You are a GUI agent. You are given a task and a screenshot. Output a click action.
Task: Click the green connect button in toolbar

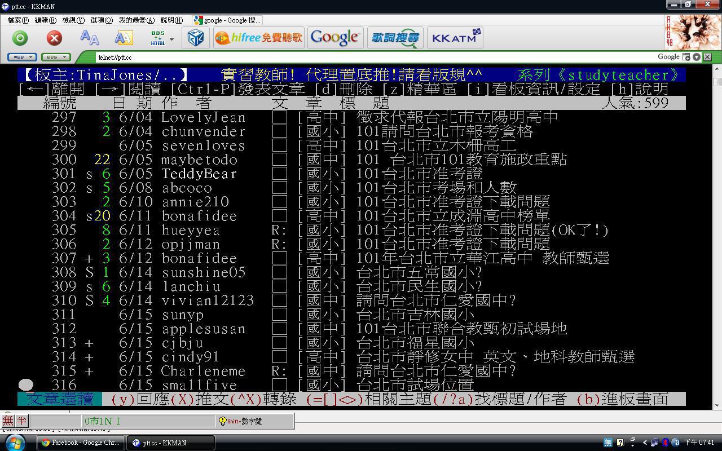(20, 38)
